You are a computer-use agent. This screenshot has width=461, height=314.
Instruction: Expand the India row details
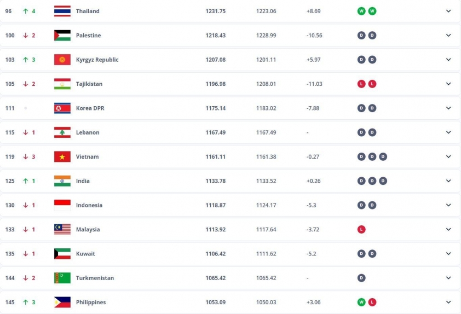(x=448, y=181)
